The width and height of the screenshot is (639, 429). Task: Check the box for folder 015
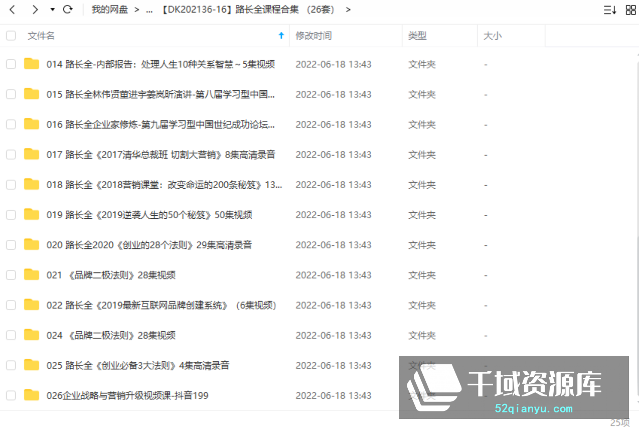11,94
